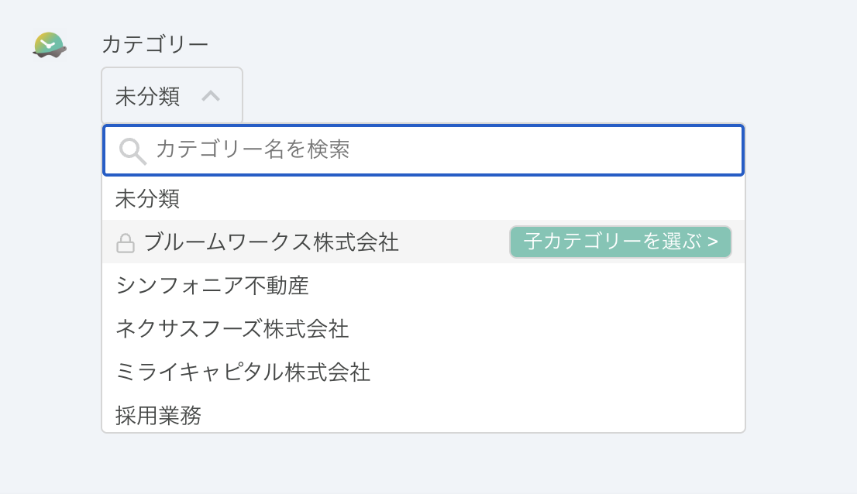Click the カテゴリー heading label
857x494 pixels.
(x=155, y=44)
